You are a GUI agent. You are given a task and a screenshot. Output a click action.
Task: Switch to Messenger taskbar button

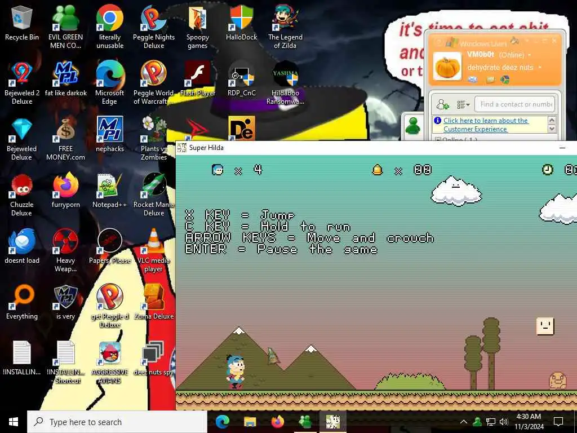tap(305, 422)
